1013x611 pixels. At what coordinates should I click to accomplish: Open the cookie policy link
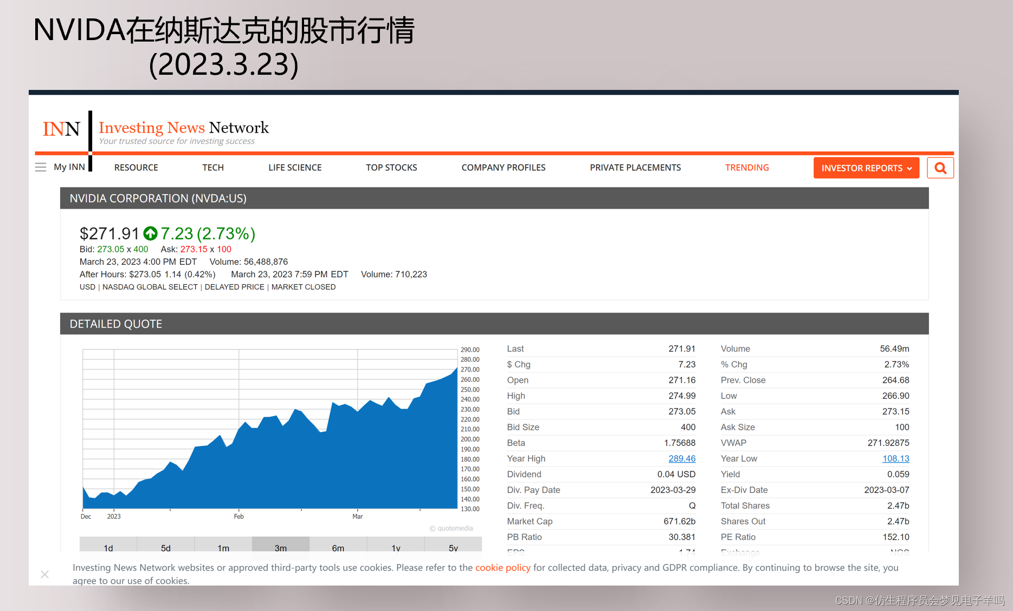pos(503,568)
